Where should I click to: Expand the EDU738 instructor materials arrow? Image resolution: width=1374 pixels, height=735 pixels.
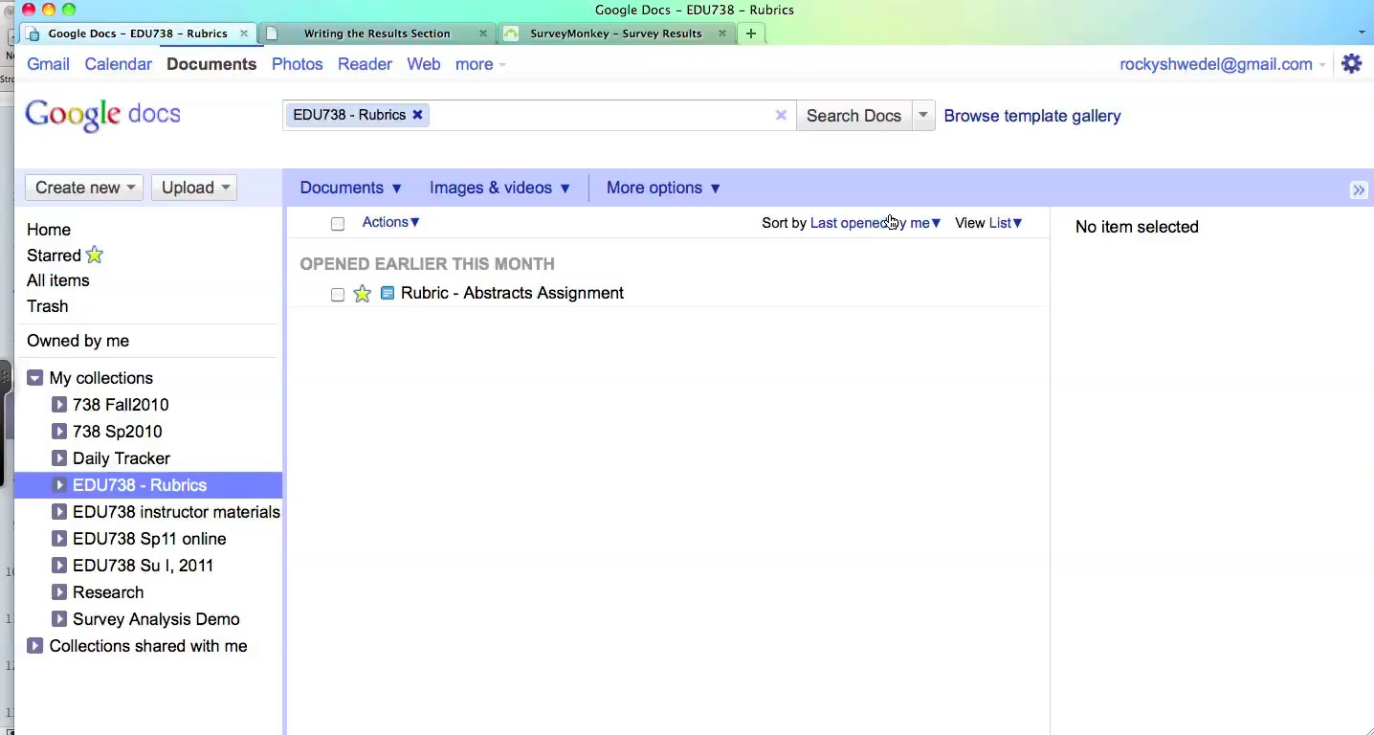pos(59,512)
